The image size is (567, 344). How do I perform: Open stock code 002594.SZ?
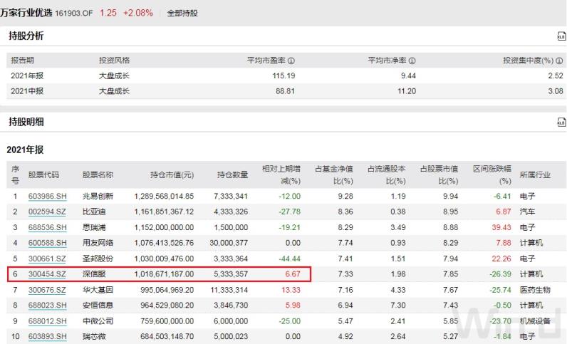pyautogui.click(x=47, y=212)
